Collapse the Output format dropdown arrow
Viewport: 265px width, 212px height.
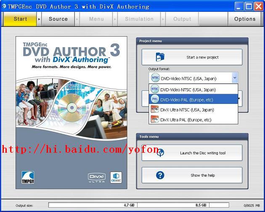pos(235,78)
